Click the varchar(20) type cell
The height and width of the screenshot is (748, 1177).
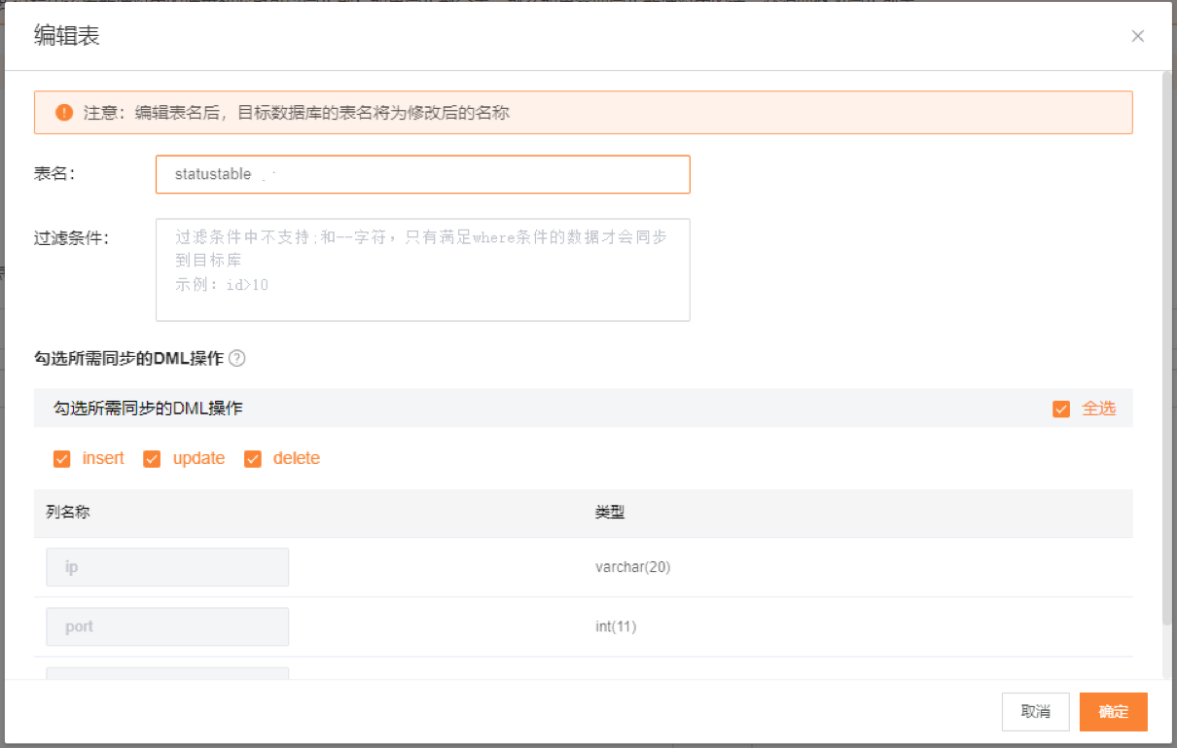tap(632, 567)
